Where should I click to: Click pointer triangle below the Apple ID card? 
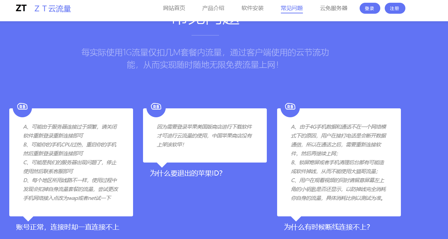162,165
